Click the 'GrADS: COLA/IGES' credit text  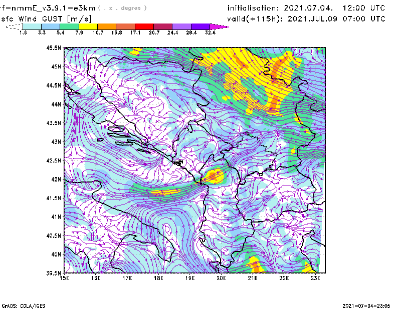24,306
